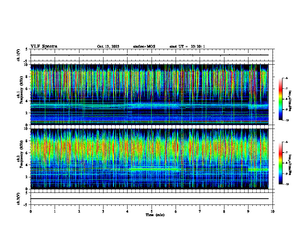307x237 pixels.
Task: Click time-axis tick label "10"
Action: point(273,211)
